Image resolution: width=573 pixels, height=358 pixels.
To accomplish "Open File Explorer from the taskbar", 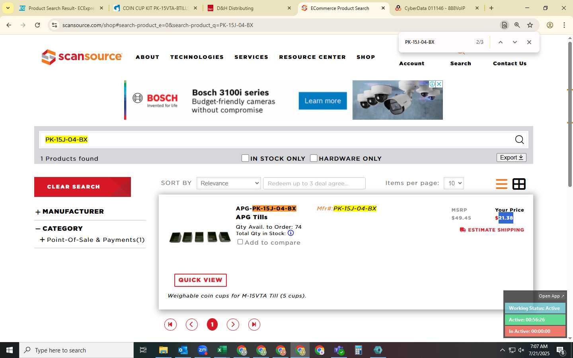I will point(164,350).
